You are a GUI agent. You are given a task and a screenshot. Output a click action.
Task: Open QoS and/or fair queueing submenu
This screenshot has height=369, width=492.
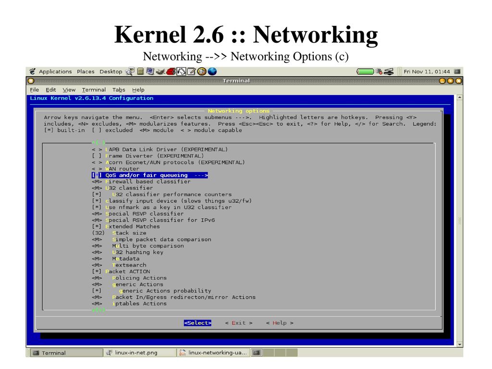[150, 175]
